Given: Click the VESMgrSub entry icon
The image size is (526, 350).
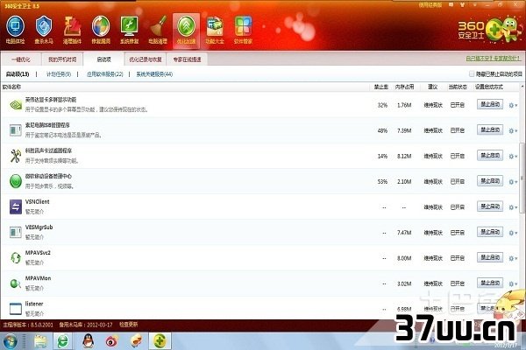Looking at the screenshot, I should coord(16,232).
